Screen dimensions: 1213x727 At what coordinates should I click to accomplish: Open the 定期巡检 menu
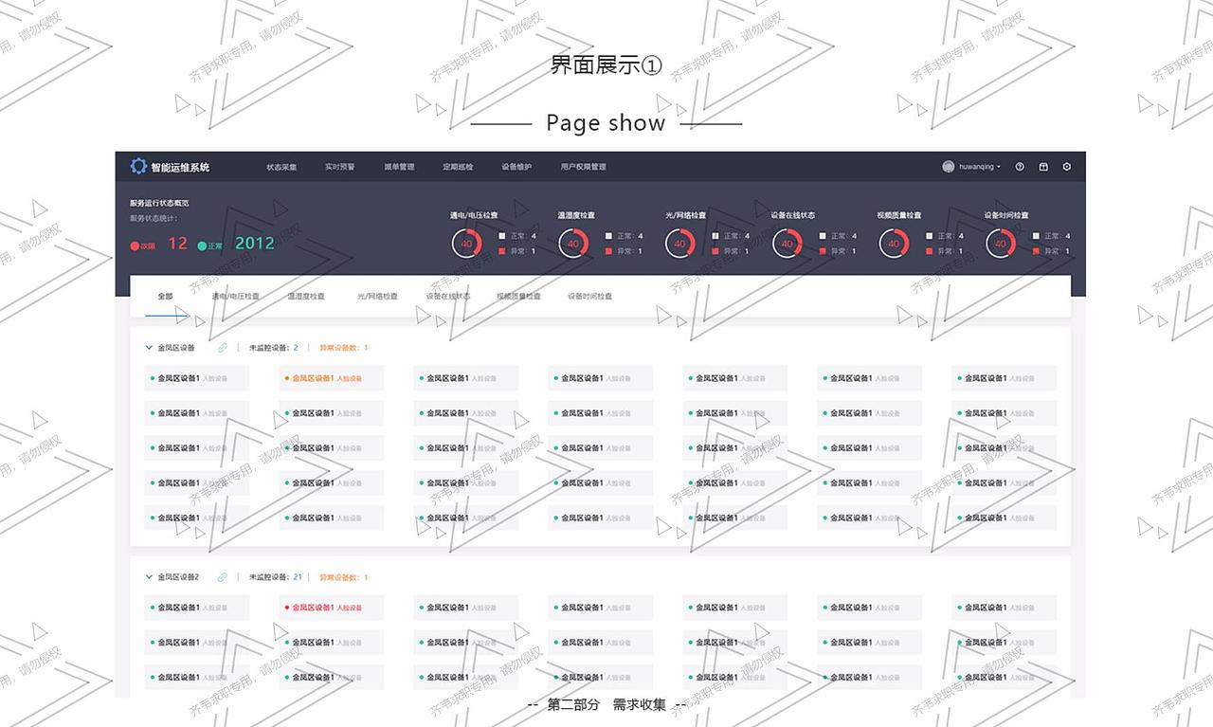pyautogui.click(x=458, y=167)
